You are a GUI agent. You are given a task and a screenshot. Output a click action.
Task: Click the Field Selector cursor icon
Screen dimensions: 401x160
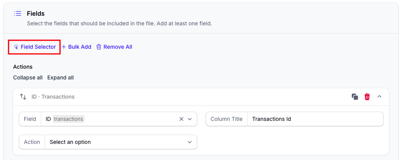pos(16,47)
